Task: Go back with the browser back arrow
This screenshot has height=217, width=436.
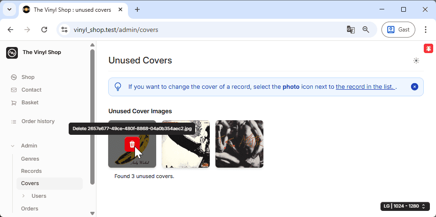Action: [10, 30]
